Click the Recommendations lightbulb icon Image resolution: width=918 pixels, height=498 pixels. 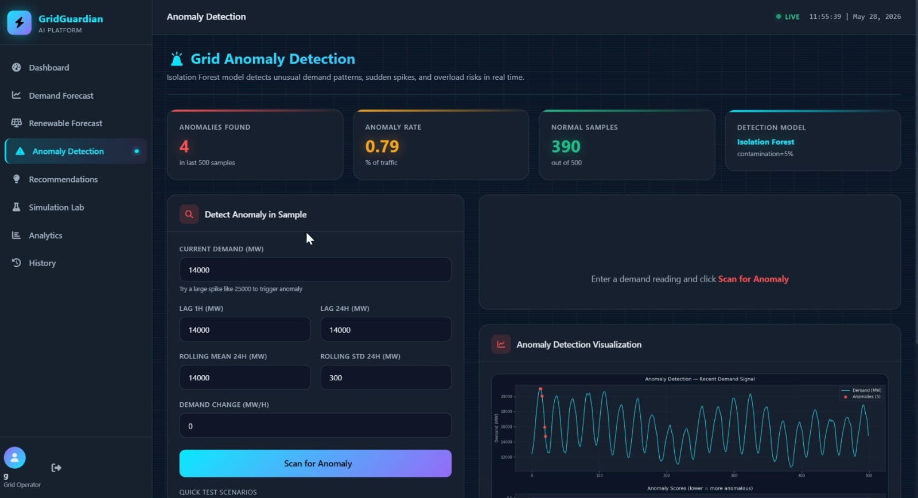(x=17, y=179)
